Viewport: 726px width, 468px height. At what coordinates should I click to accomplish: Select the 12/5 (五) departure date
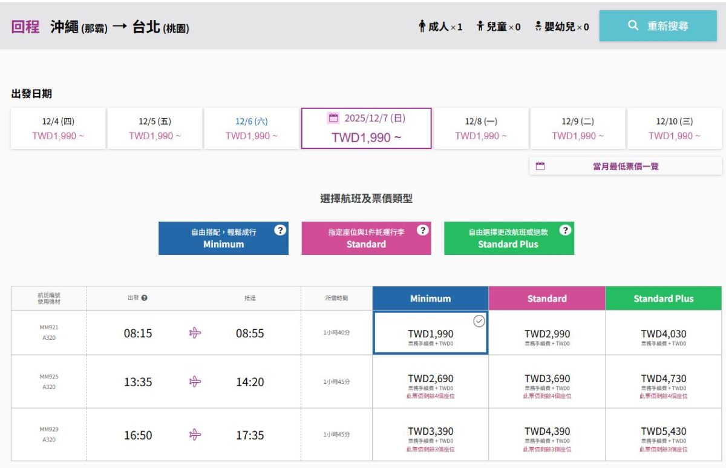155,128
